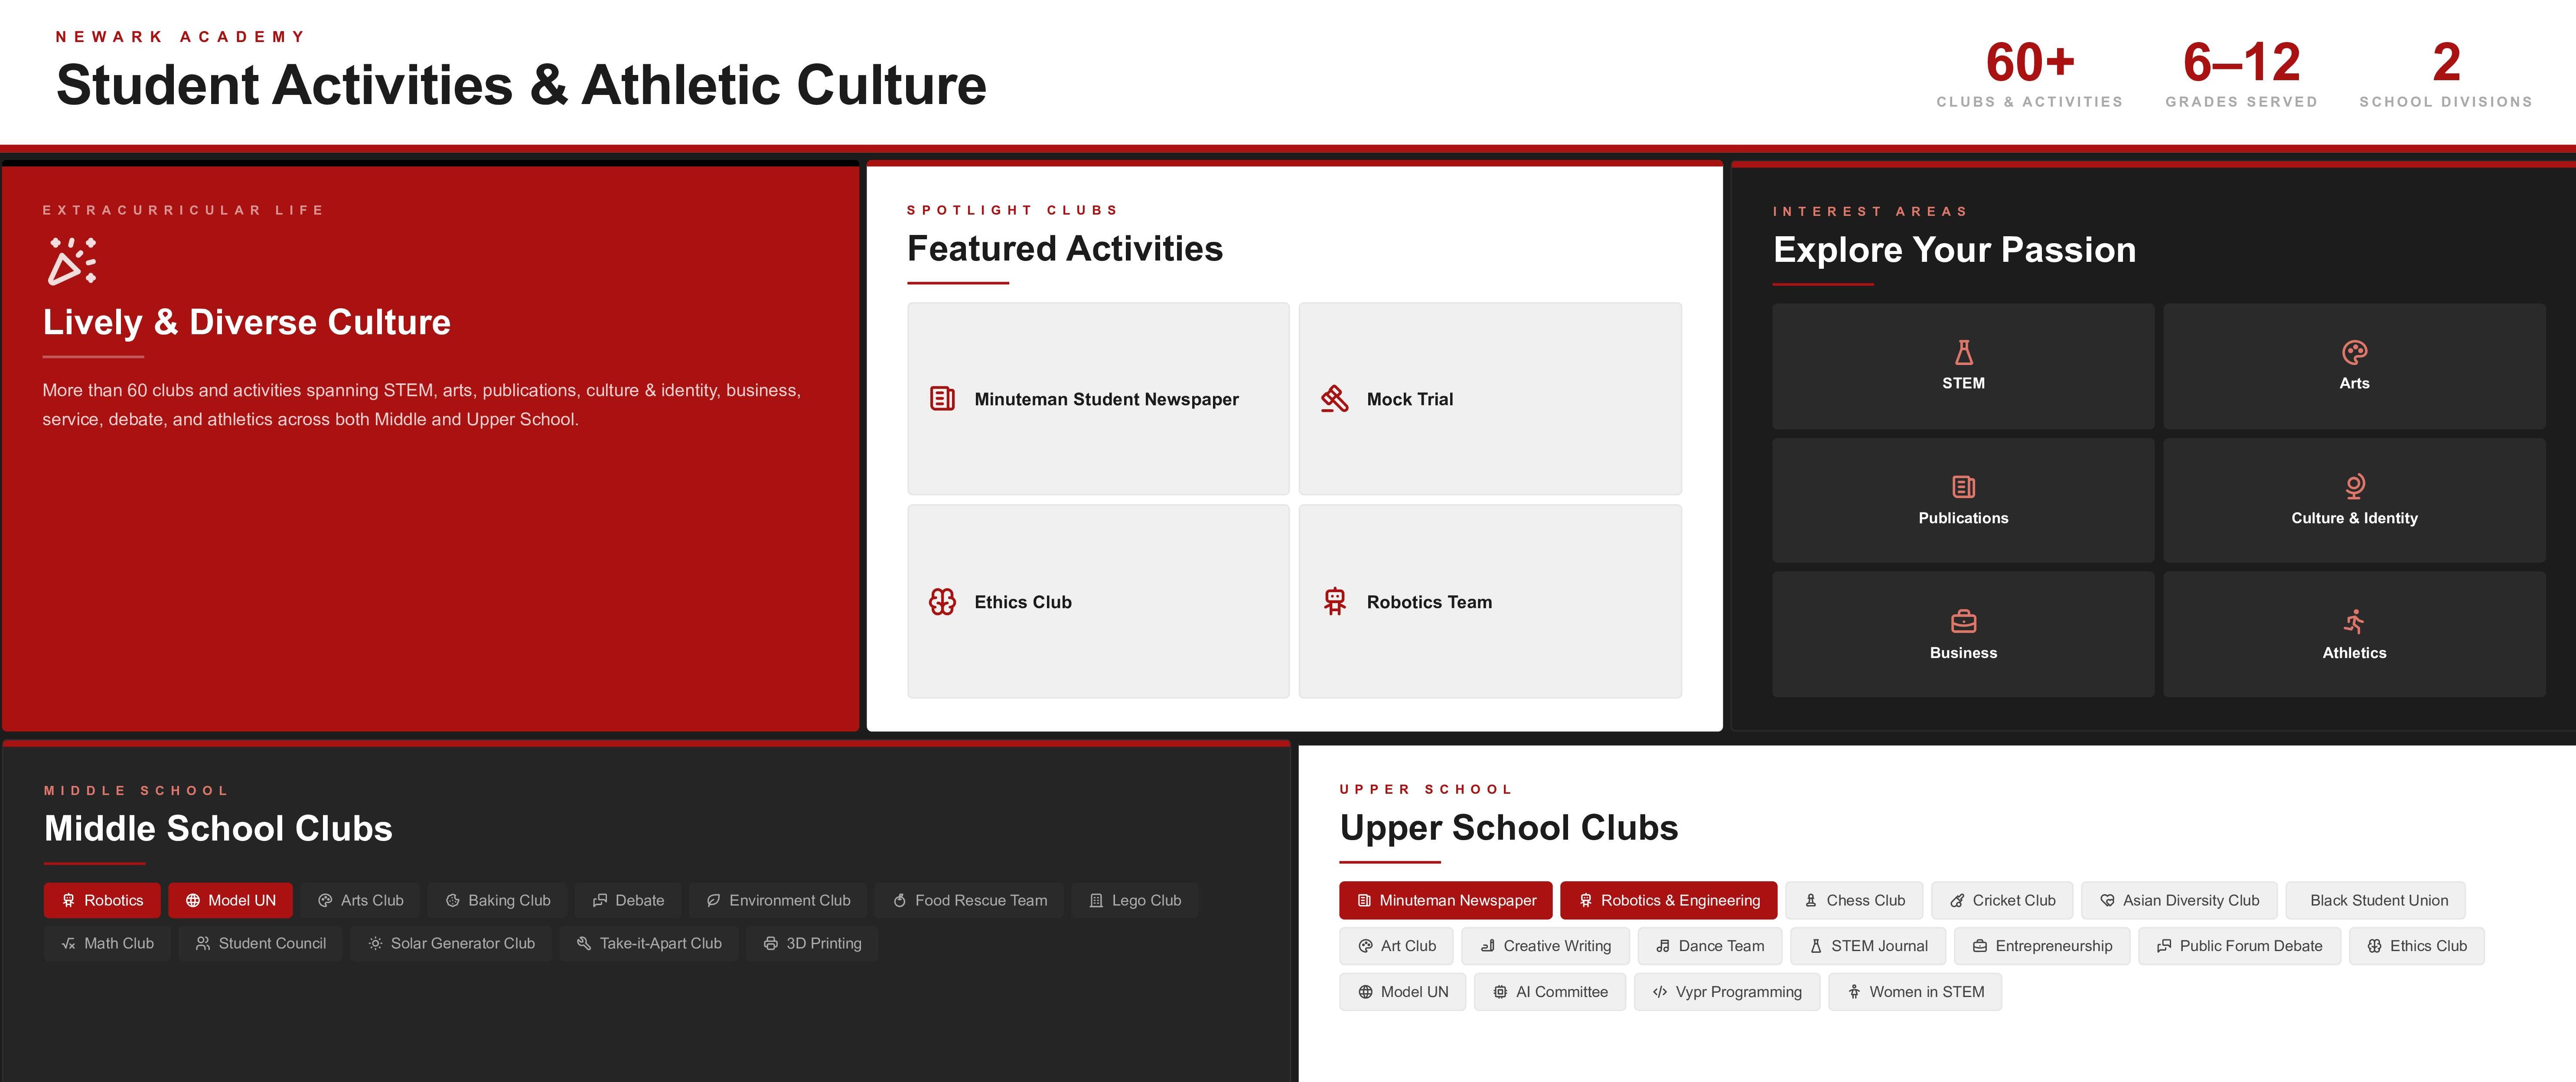Screen dimensions: 2576x1082
Task: Click the Ethics Club chip in Upper School
Action: (2417, 946)
